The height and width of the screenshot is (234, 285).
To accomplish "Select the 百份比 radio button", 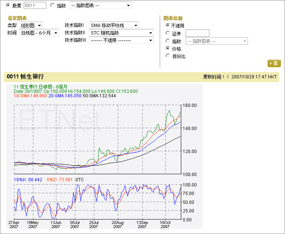I will pos(167,56).
